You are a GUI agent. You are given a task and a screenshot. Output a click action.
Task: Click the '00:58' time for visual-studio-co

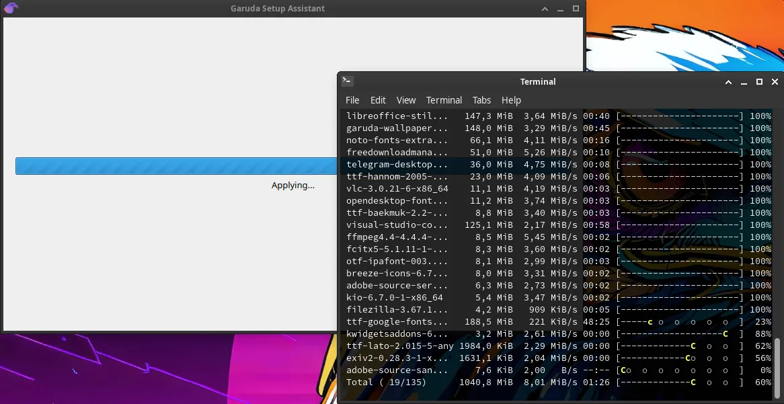pos(596,225)
